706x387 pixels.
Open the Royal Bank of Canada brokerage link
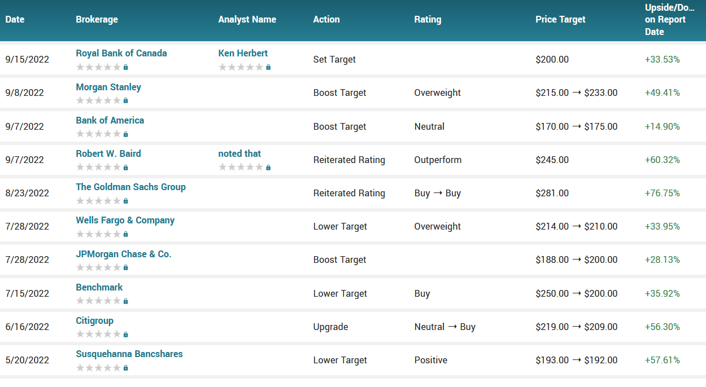pyautogui.click(x=121, y=53)
